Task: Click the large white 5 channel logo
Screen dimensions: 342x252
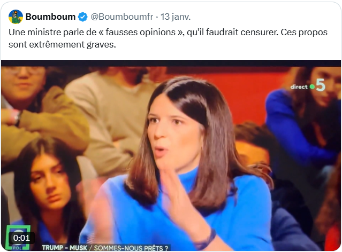Action: pyautogui.click(x=321, y=85)
